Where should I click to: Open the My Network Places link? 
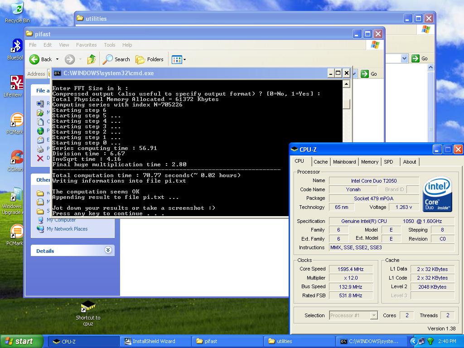(x=67, y=229)
